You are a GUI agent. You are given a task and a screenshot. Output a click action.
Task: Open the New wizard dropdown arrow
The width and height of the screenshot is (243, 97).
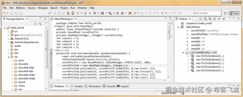pos(8,13)
